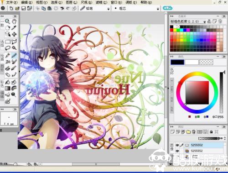The image size is (228, 173).
Task: Expand brush preview panel double-arrow
Action: [15, 109]
